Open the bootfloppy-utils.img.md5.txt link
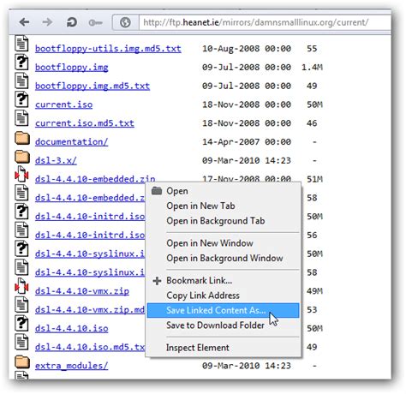The height and width of the screenshot is (394, 406). [108, 49]
